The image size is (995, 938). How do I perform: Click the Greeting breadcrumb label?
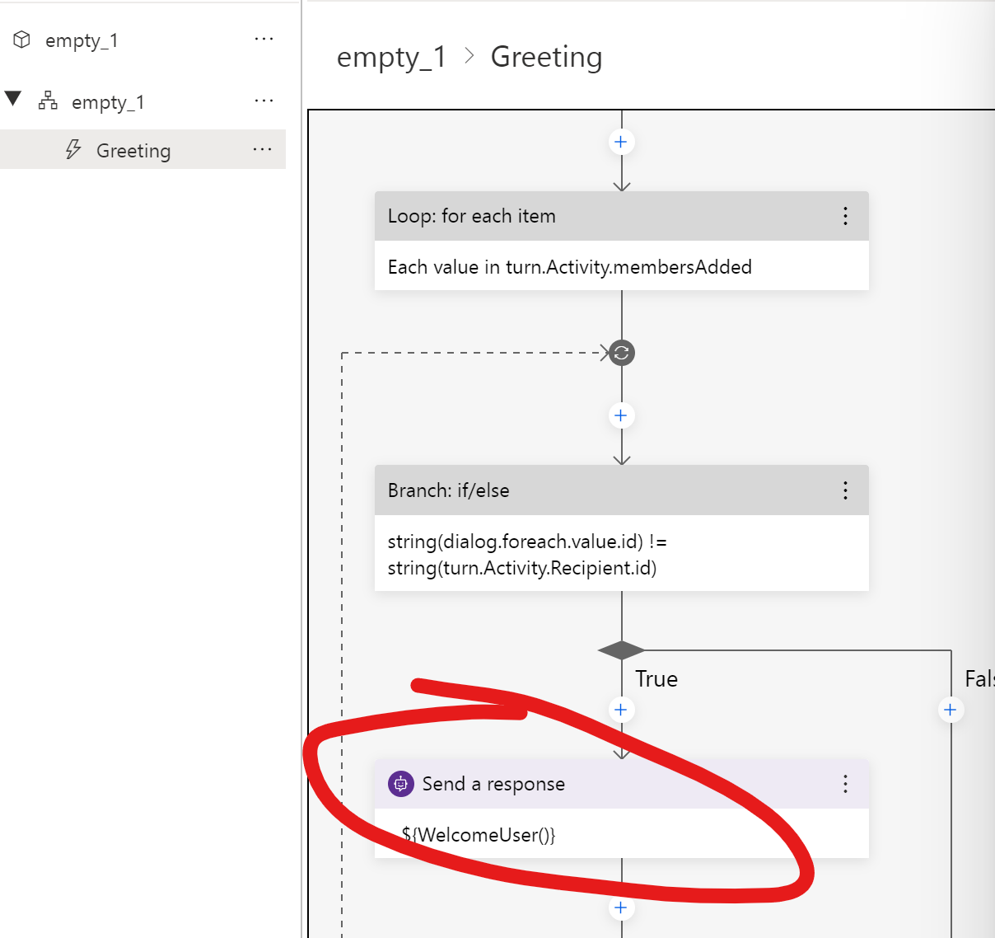click(x=546, y=56)
